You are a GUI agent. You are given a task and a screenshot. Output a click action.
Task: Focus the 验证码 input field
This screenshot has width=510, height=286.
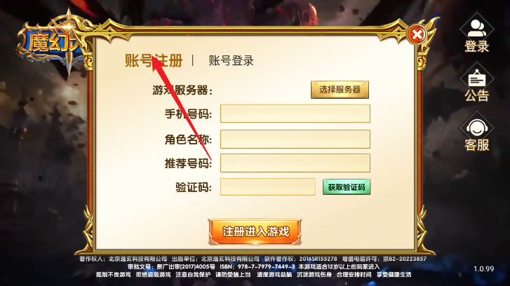268,187
